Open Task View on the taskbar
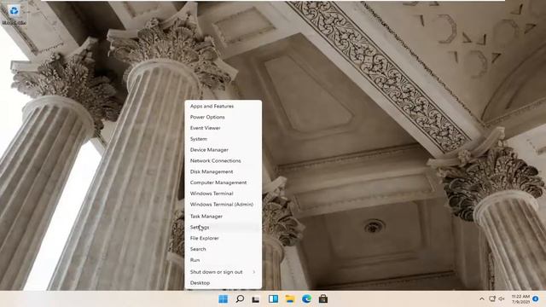The height and width of the screenshot is (307, 546). pyautogui.click(x=256, y=299)
